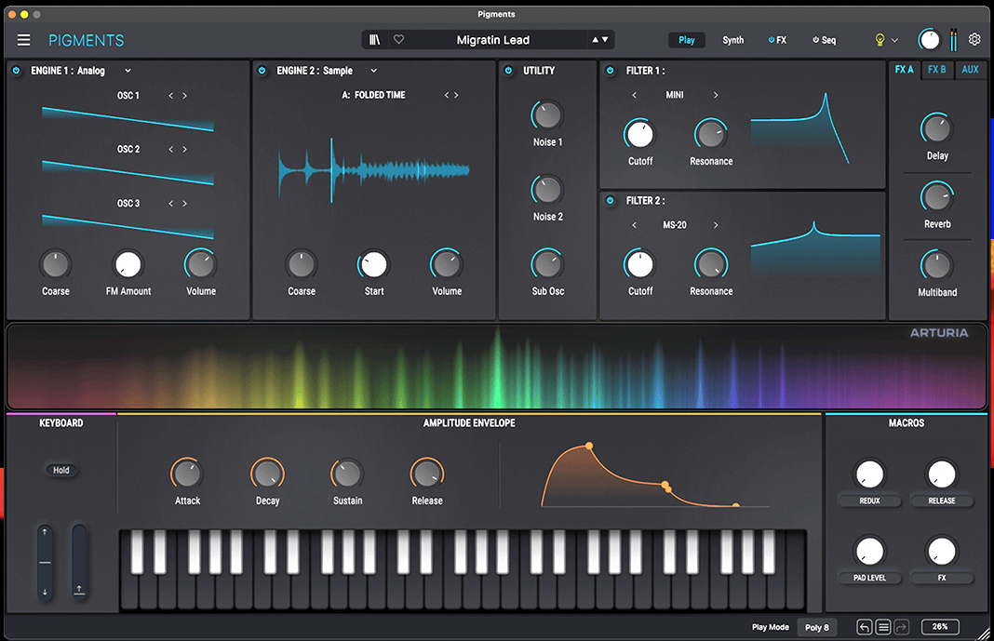Screen dimensions: 994x641
Task: Click the master volume knob
Action: click(930, 40)
